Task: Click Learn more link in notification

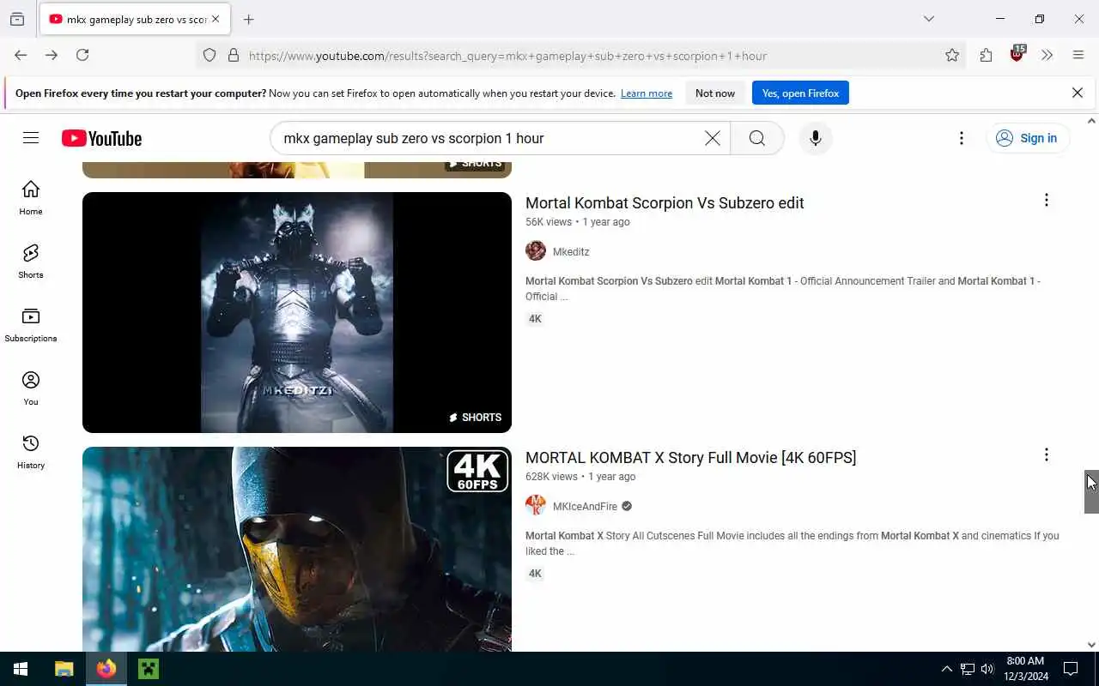Action: click(647, 93)
